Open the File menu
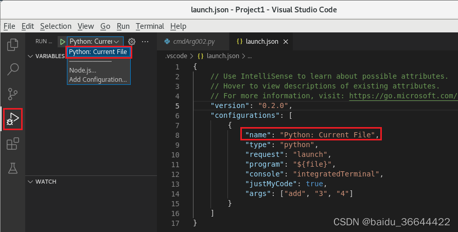 [x=9, y=26]
